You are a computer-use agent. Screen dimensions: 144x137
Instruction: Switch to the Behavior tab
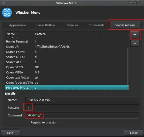(x=72, y=25)
